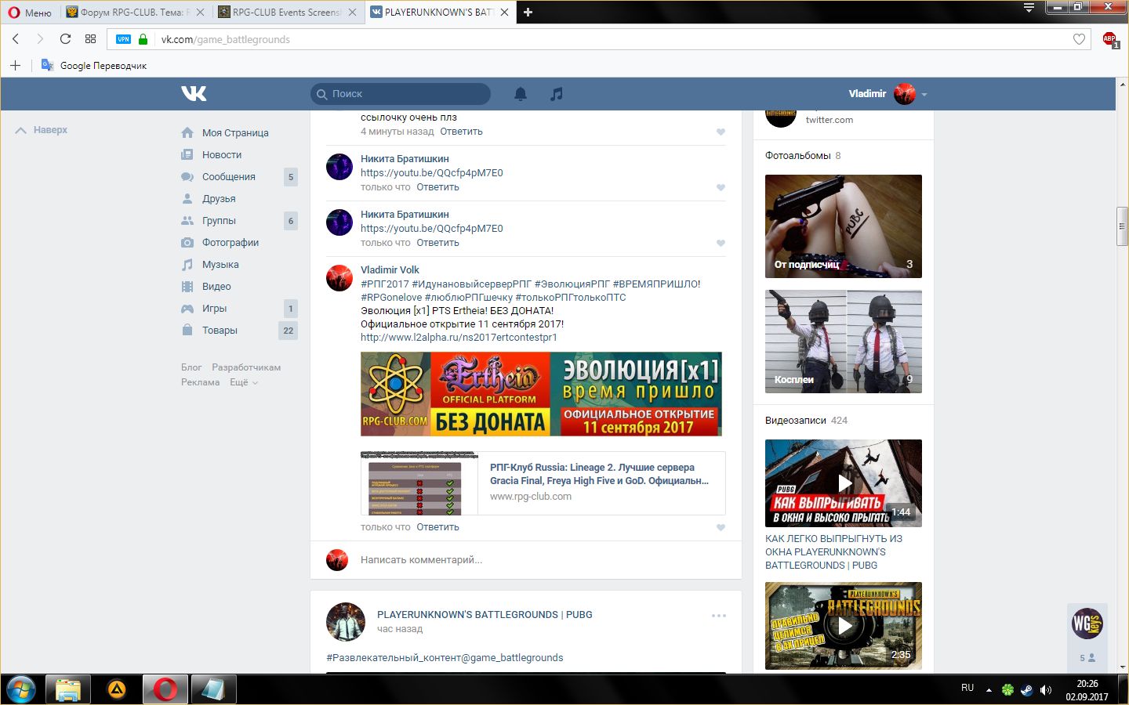
Task: Click Наверх to go to top
Action: tap(42, 130)
